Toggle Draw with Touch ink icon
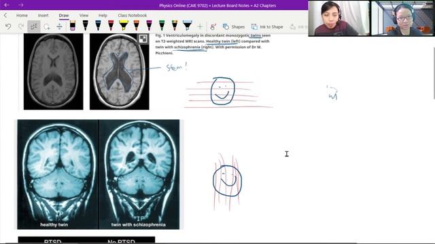The width and height of the screenshot is (435, 244). (x=213, y=26)
